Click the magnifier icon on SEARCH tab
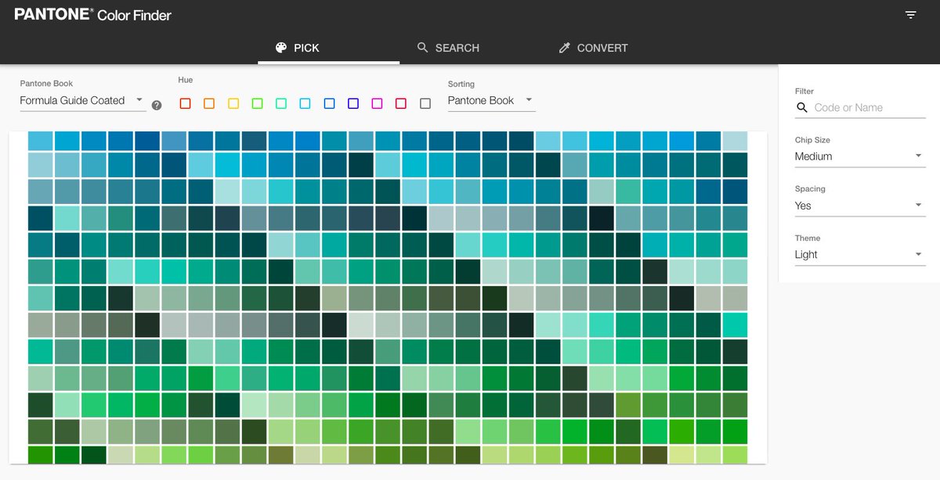 tap(423, 48)
